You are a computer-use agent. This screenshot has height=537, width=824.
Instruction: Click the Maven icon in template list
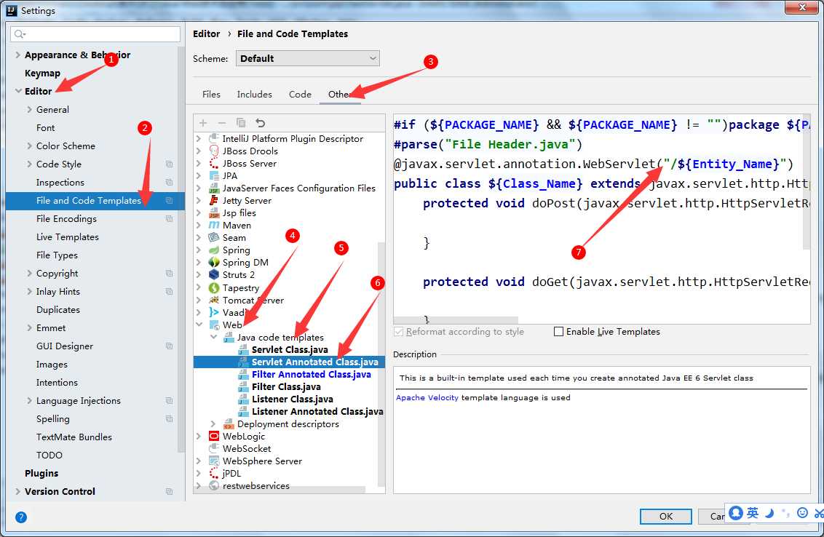(x=214, y=225)
